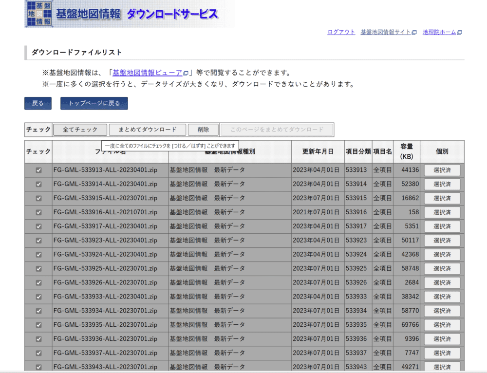Click 選択済 button in the 533916 row
Screen dimensions: 487x373
(x=442, y=212)
